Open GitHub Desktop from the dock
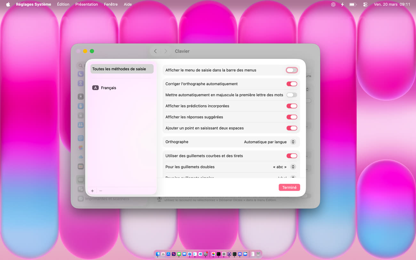The image size is (416, 260). pos(229,254)
